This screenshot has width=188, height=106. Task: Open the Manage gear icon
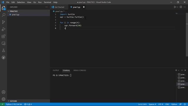click(4, 99)
